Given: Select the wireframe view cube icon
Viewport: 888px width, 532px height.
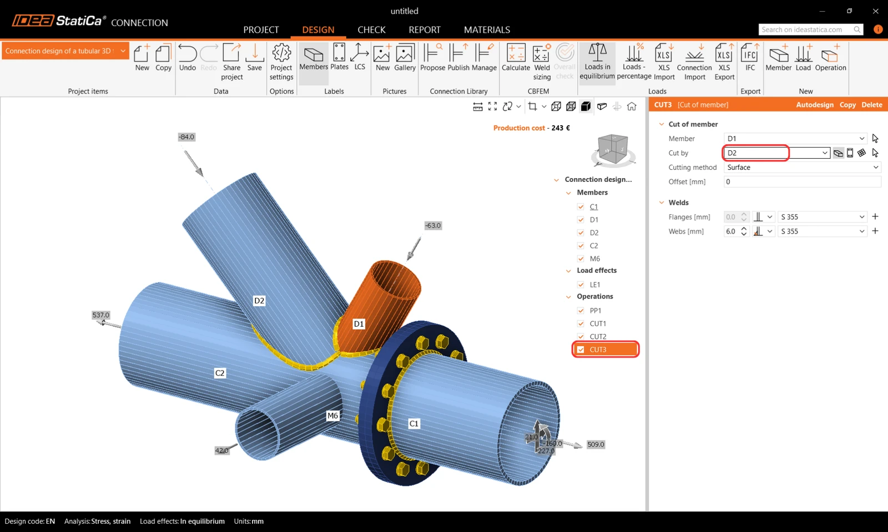Looking at the screenshot, I should pyautogui.click(x=556, y=107).
